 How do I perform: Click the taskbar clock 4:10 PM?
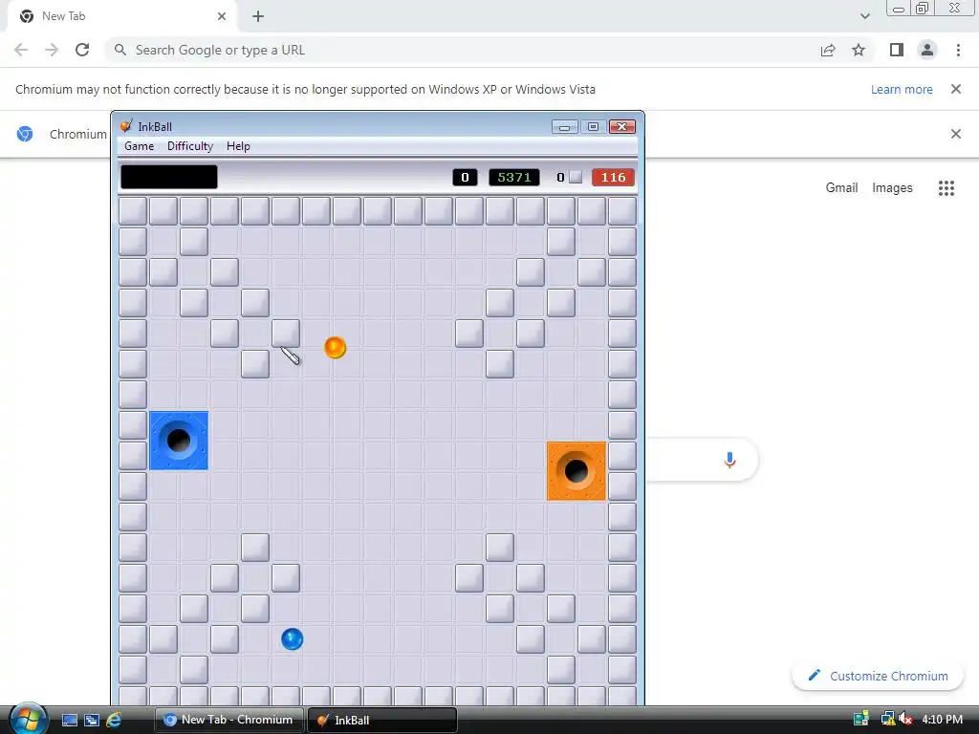pyautogui.click(x=942, y=720)
